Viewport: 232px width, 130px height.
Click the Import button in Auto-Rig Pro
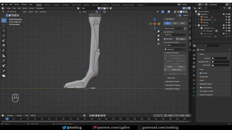pos(169,66)
